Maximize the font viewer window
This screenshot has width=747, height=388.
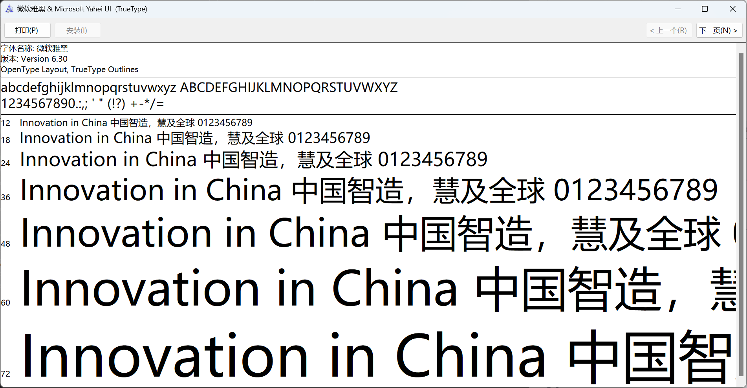tap(705, 9)
